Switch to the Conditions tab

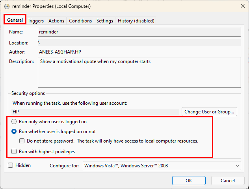[x=80, y=21]
